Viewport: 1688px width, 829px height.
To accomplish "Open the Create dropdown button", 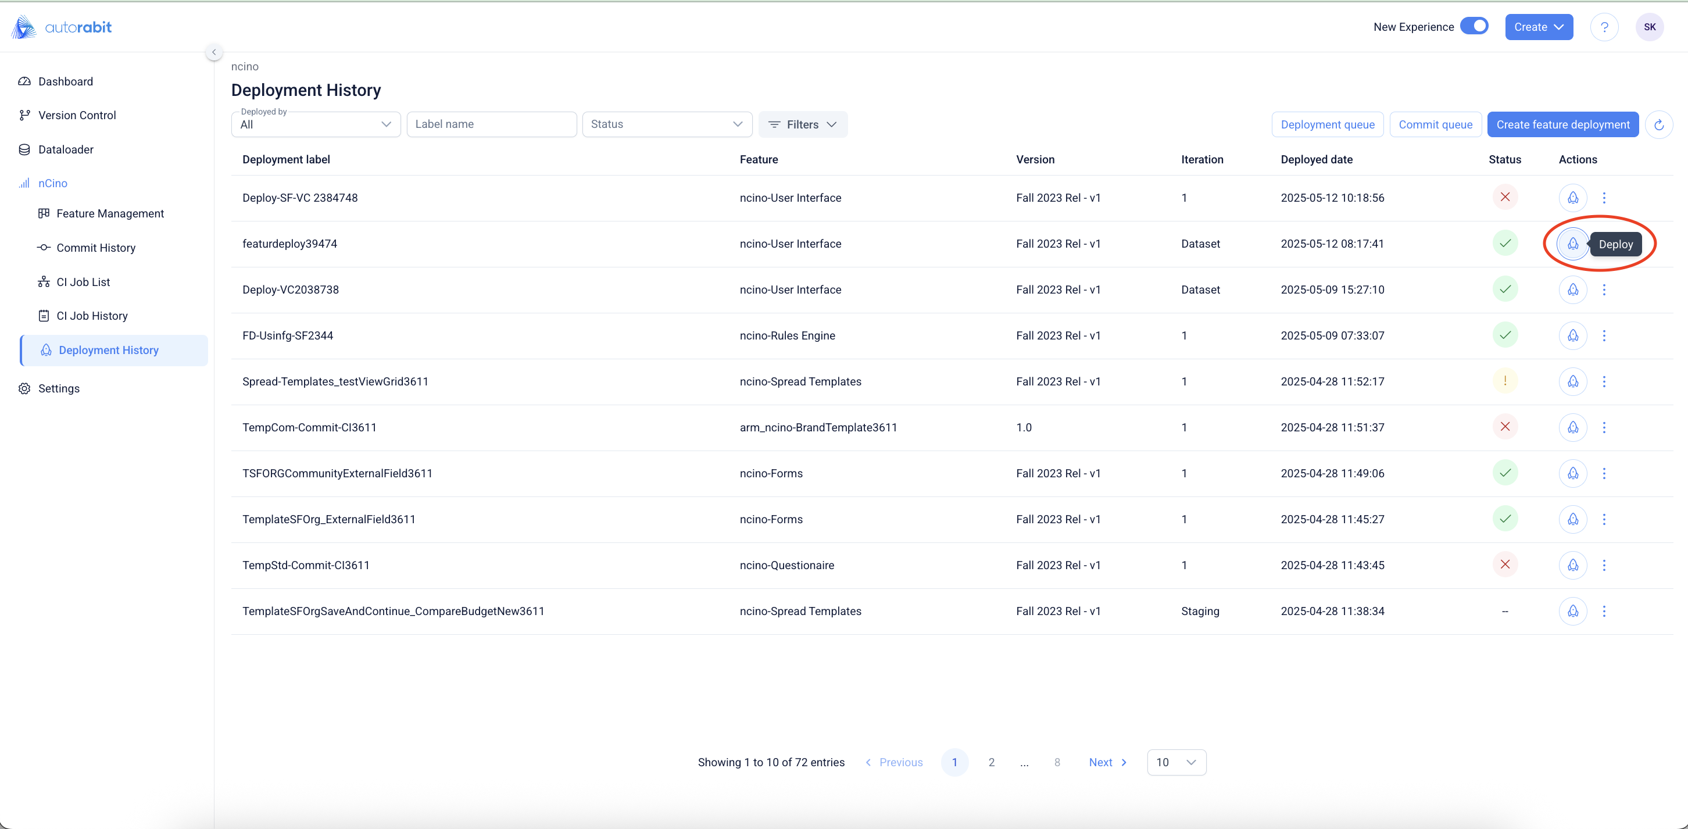I will pos(1539,27).
